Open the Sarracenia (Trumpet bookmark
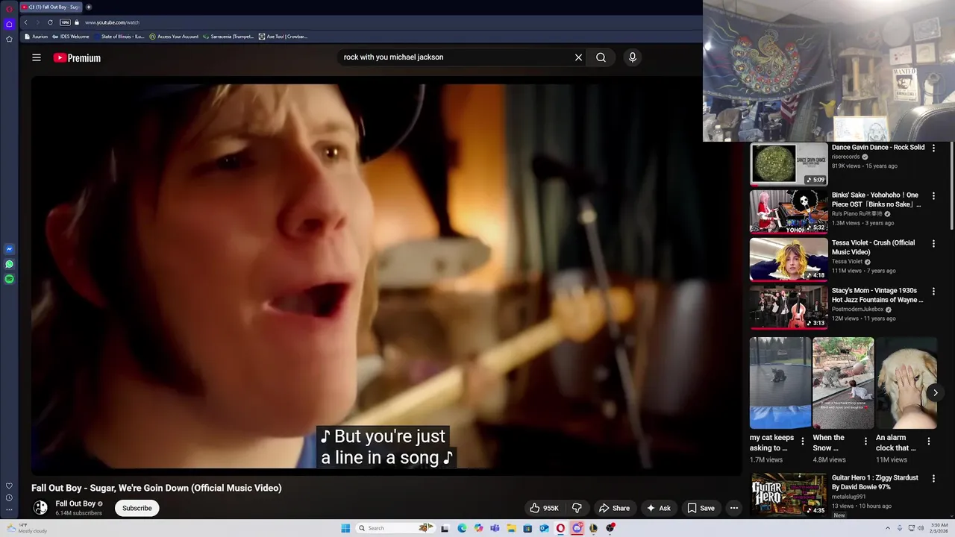 click(x=228, y=37)
